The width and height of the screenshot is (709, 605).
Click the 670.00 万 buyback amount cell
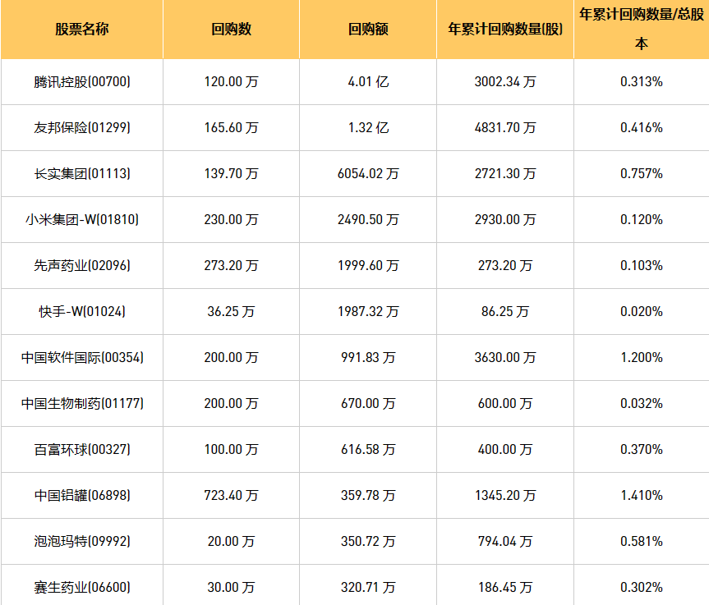tap(368, 404)
